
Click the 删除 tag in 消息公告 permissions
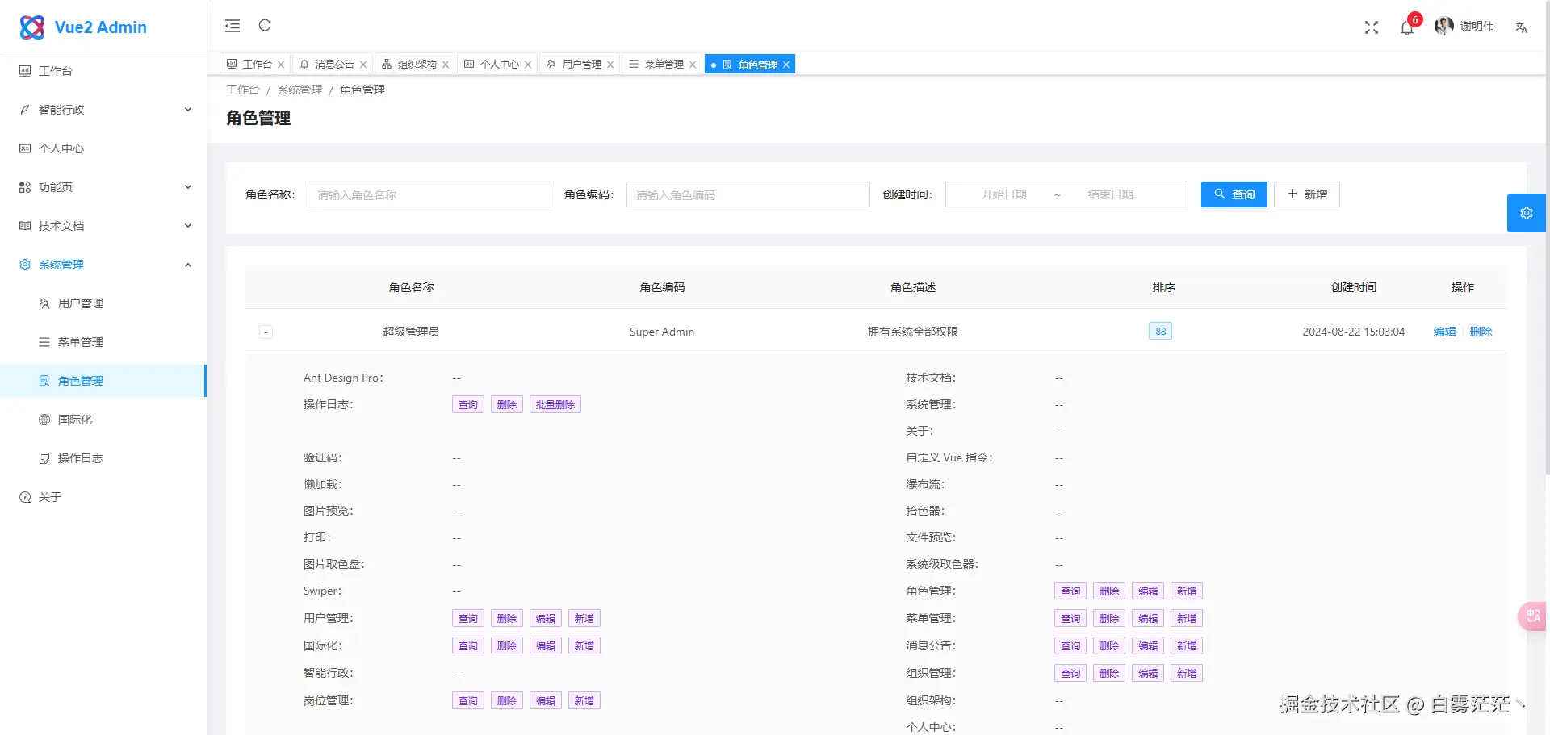[1109, 645]
